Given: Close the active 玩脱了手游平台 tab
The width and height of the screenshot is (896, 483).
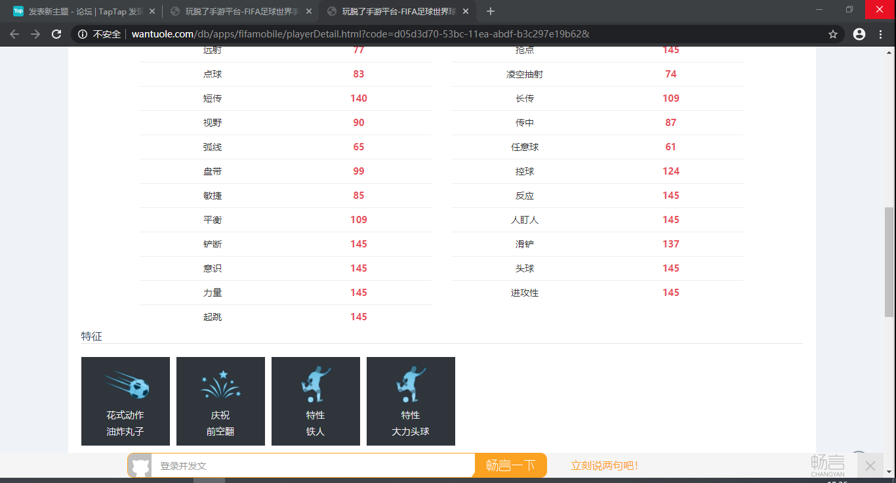Looking at the screenshot, I should tap(466, 11).
